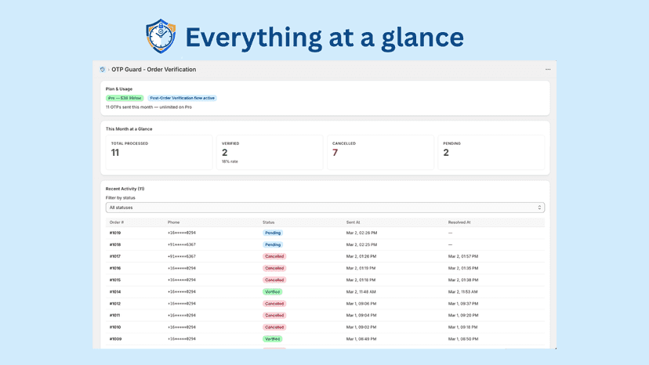This screenshot has width=649, height=365.
Task: Click the 'Phone' column header
Action: (x=173, y=222)
